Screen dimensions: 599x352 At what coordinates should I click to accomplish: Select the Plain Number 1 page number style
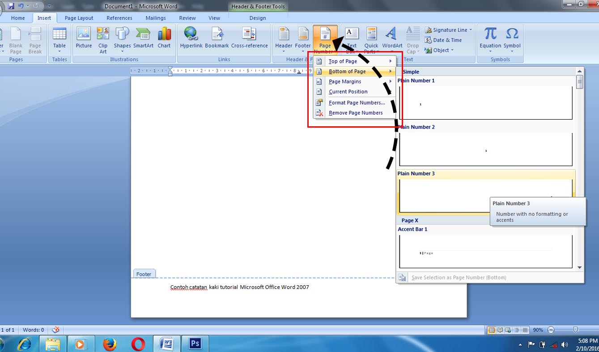click(x=485, y=103)
